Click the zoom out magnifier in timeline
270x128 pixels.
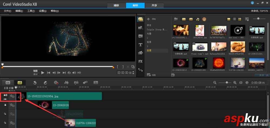(x=215, y=83)
